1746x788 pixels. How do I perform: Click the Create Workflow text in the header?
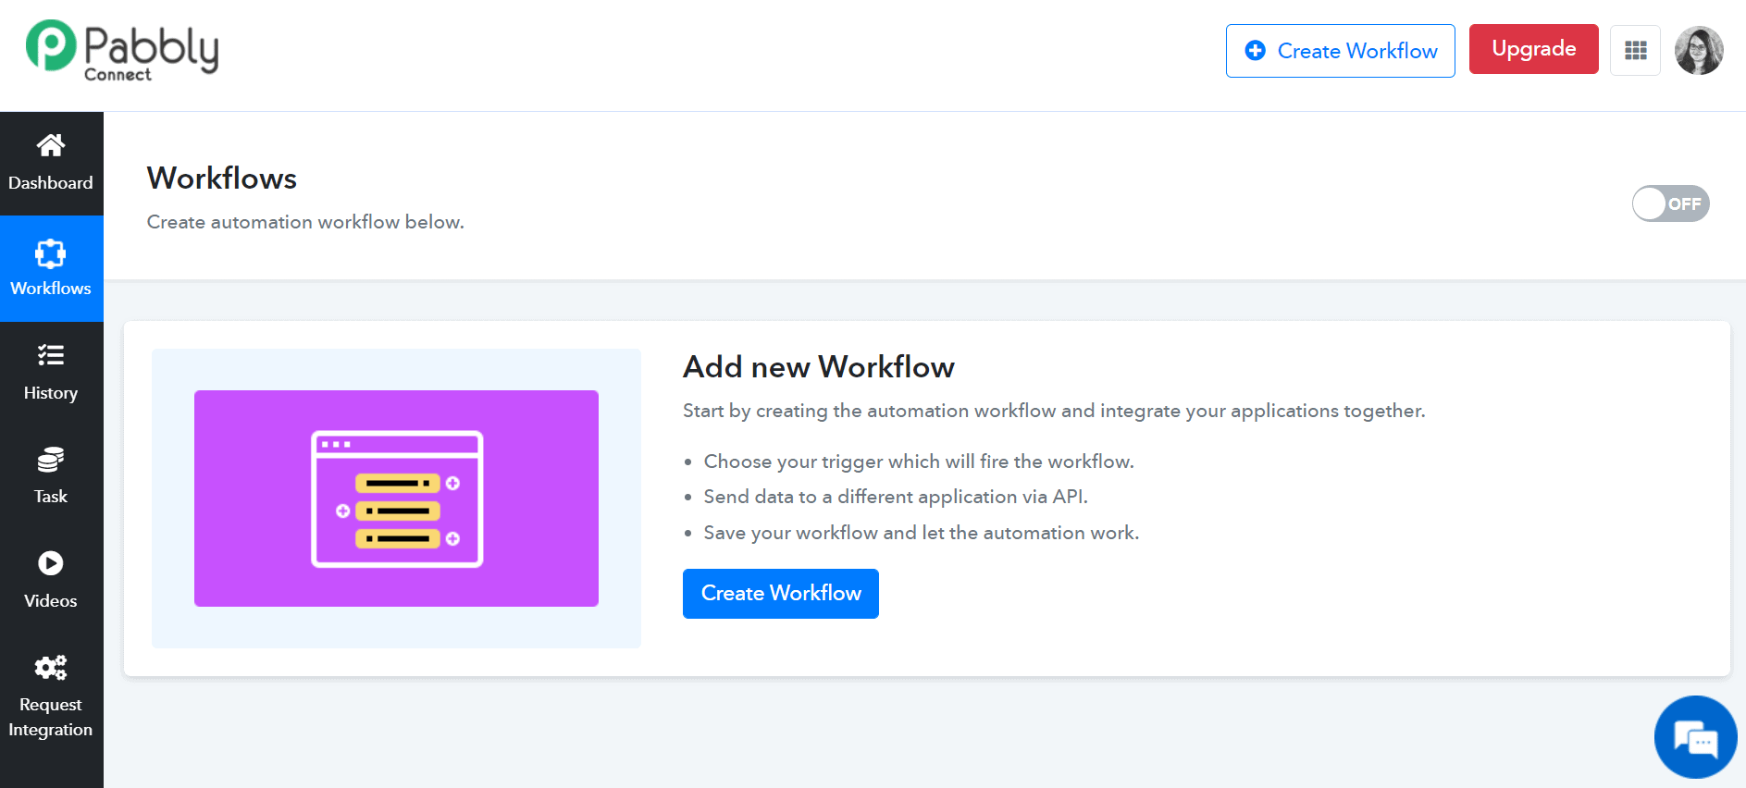click(x=1356, y=51)
